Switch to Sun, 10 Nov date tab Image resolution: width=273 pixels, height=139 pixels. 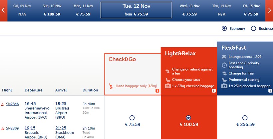pyautogui.click(x=52, y=10)
